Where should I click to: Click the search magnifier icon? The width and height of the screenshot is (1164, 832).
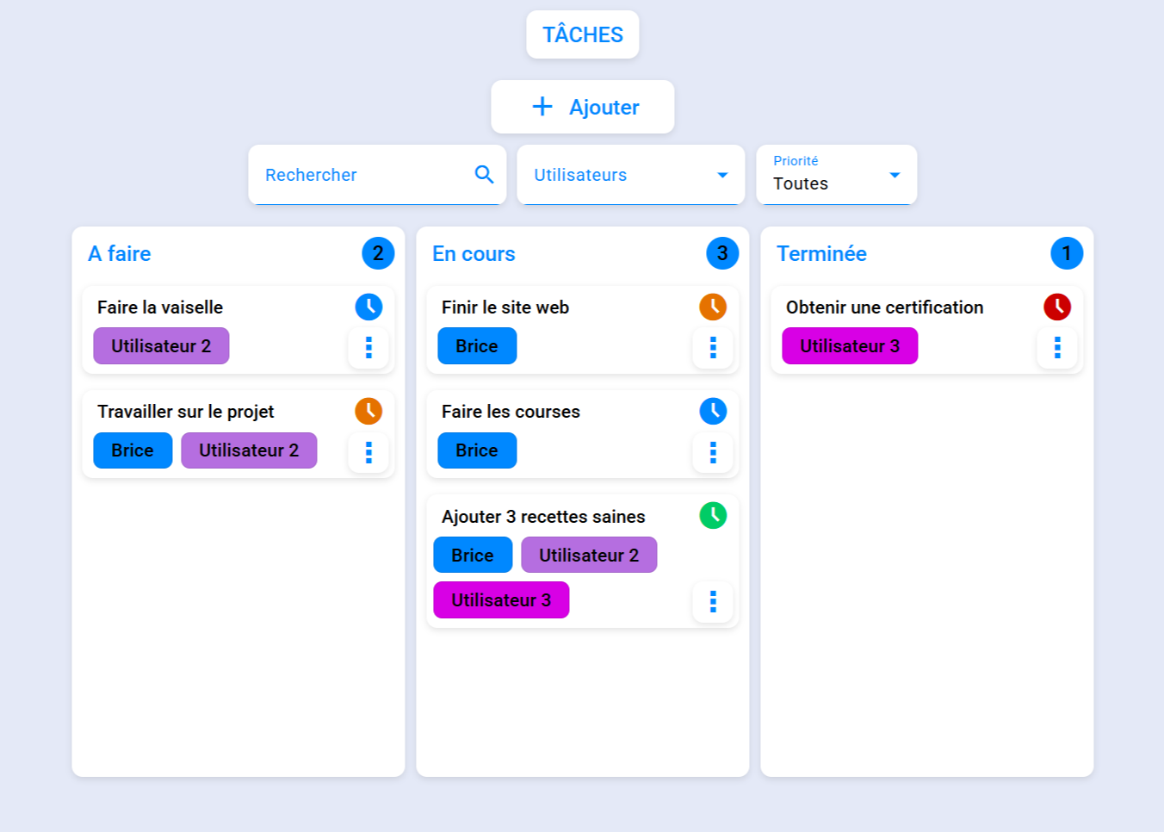point(484,175)
